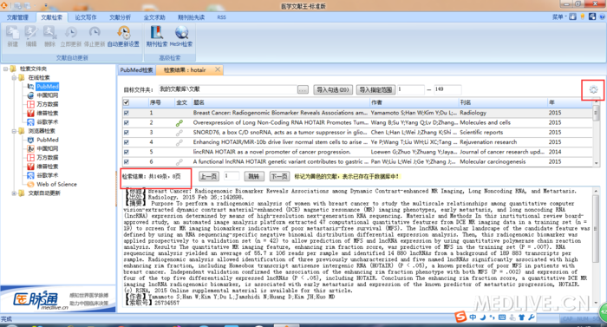Open the 菜单 dropdown at top right
Viewport: 607px width, 327px height.
pyautogui.click(x=558, y=16)
